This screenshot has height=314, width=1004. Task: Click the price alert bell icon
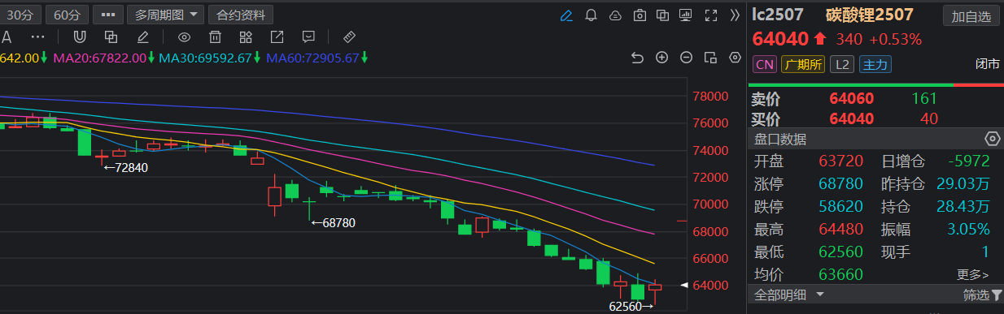pos(591,15)
